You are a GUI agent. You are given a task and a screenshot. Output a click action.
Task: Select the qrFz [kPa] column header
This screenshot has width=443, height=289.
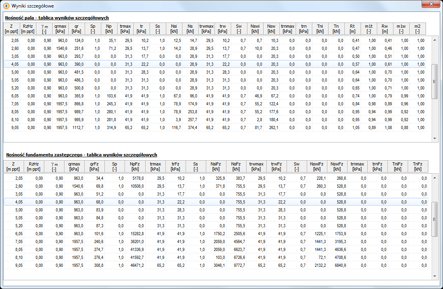(x=95, y=166)
